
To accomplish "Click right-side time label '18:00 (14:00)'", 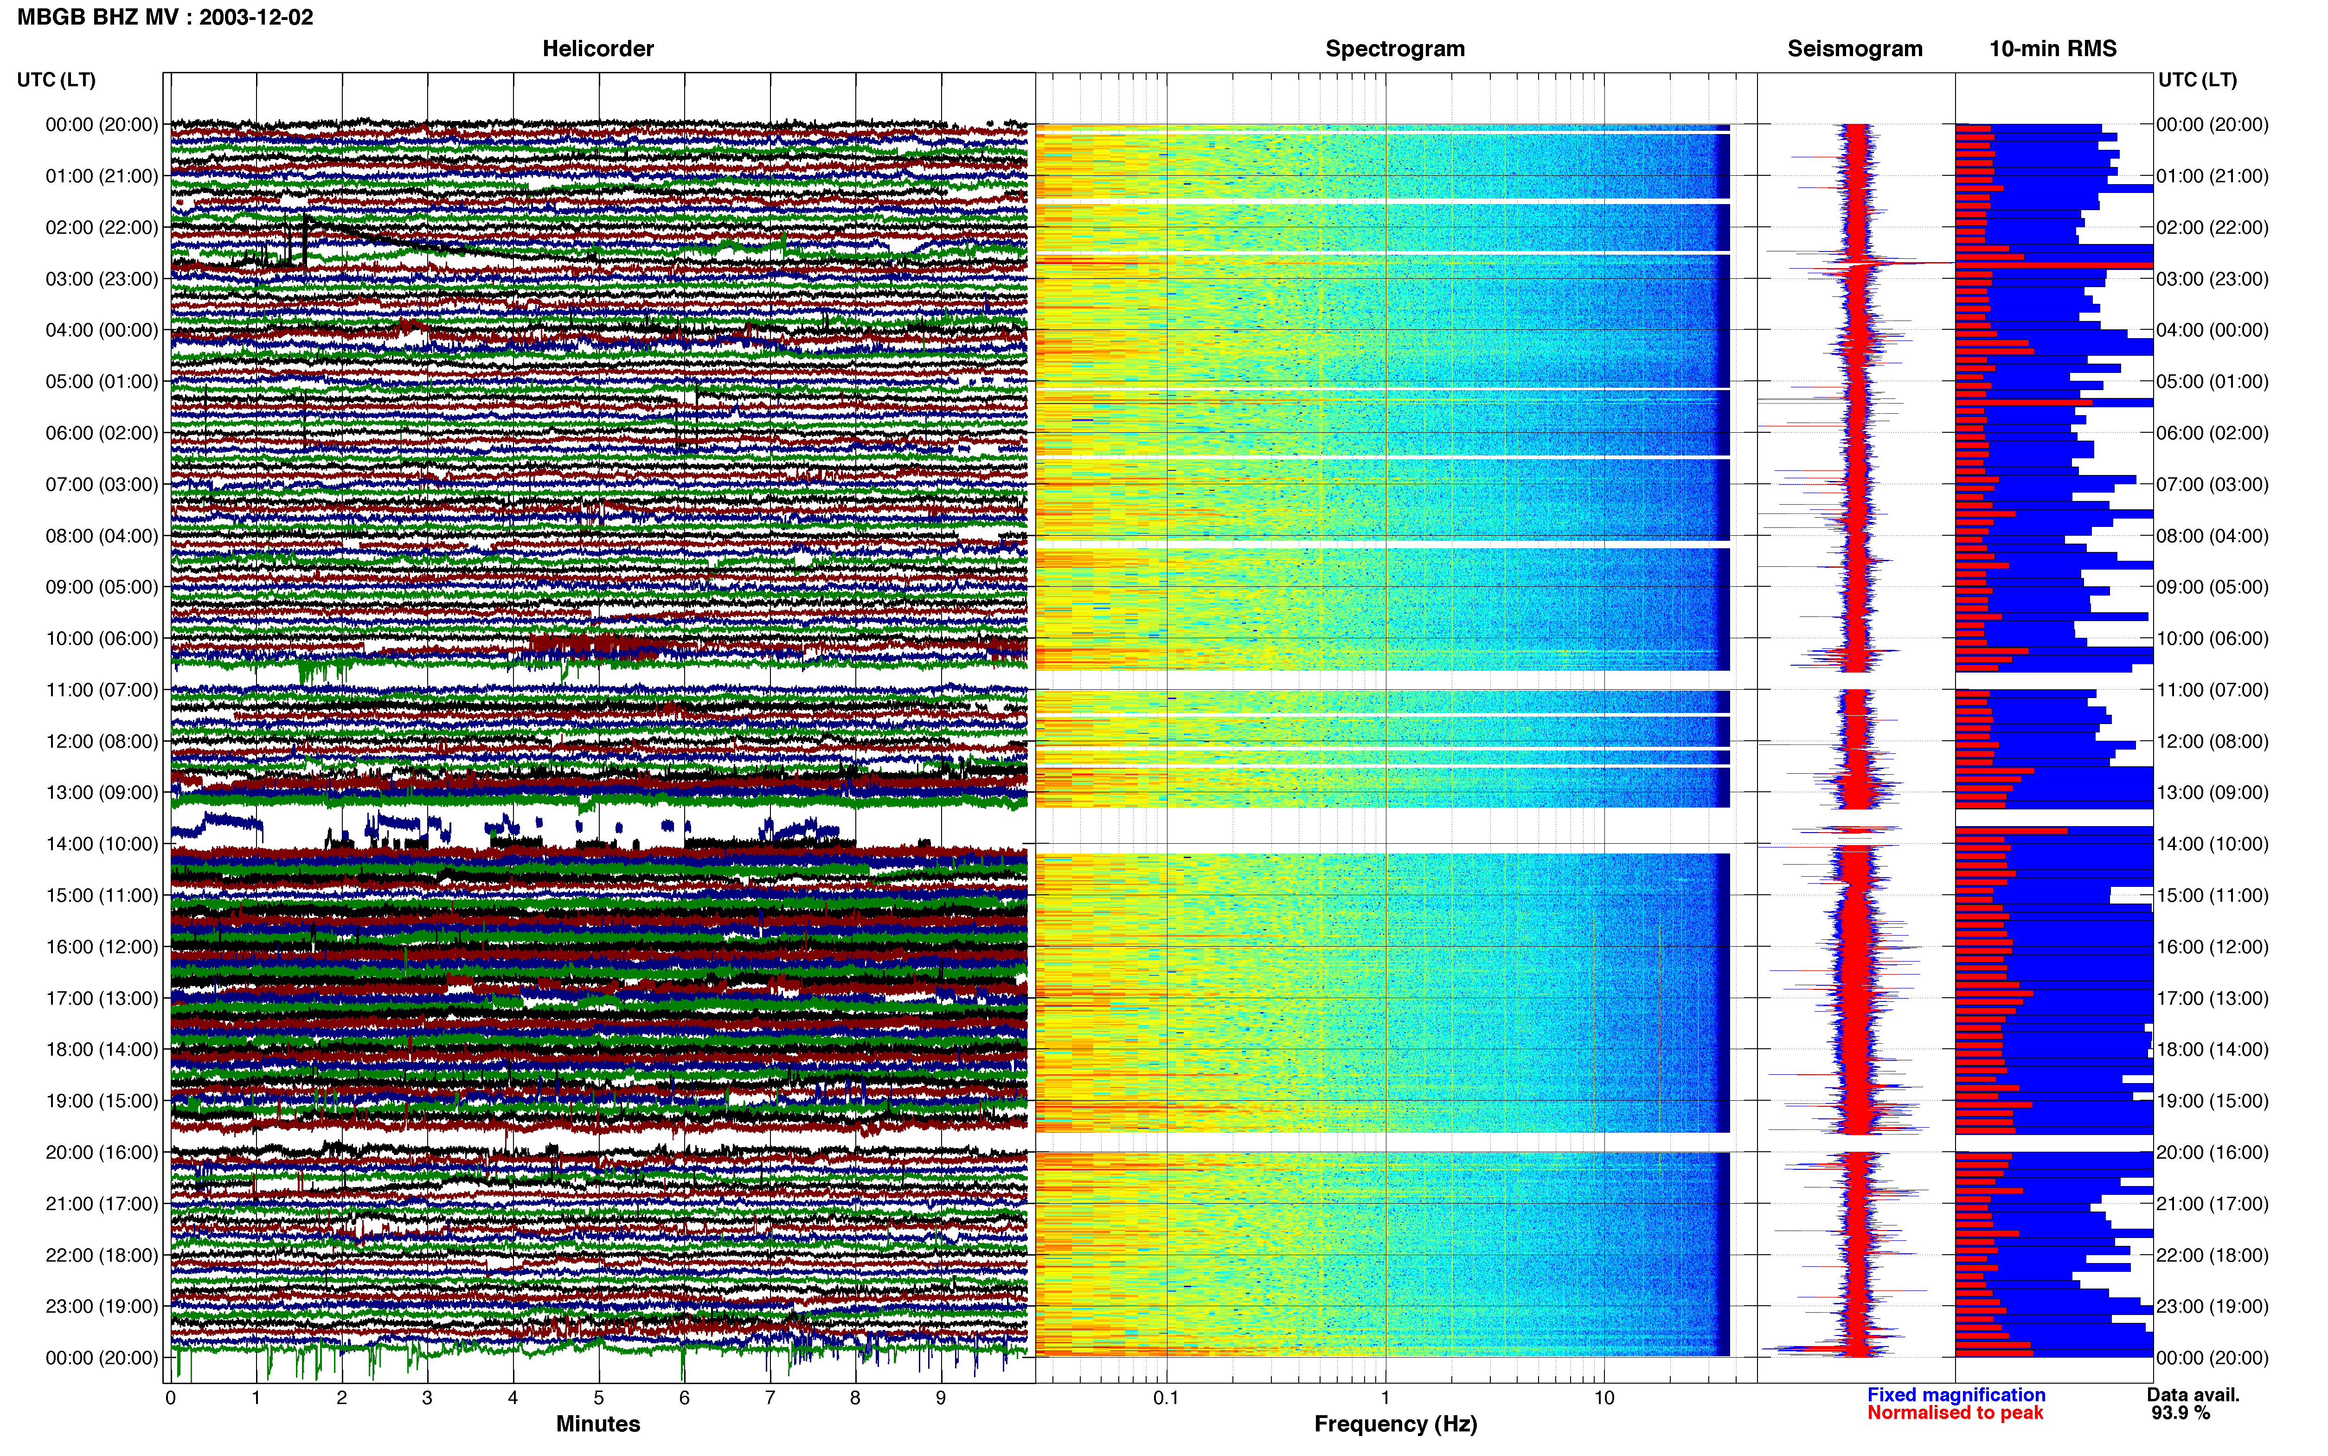I will [2213, 1050].
